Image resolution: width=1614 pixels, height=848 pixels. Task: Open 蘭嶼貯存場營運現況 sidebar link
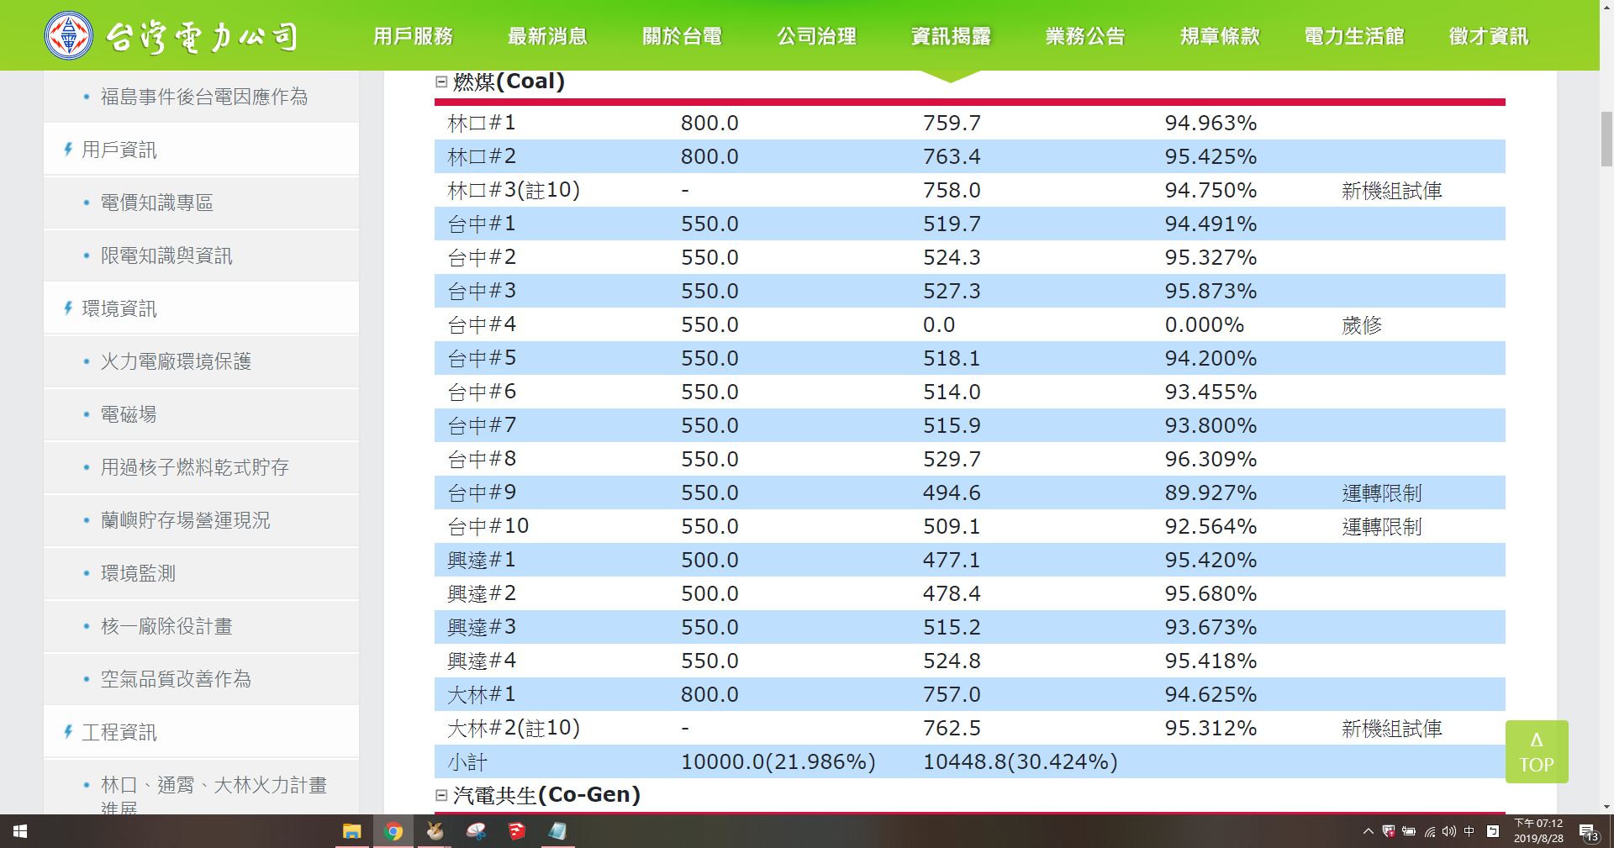(186, 520)
